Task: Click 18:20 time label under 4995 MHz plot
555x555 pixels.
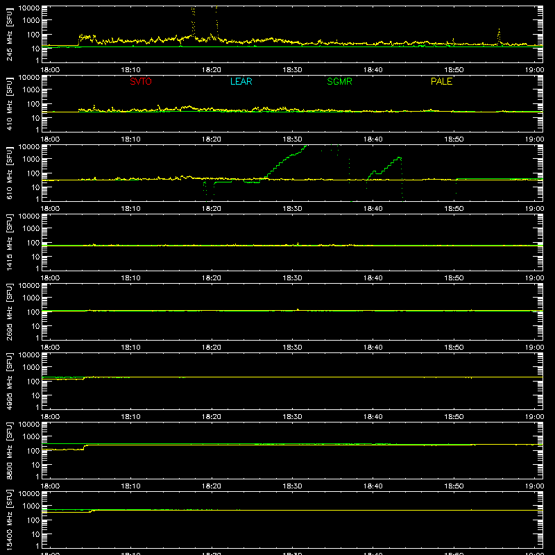Action: (x=212, y=417)
